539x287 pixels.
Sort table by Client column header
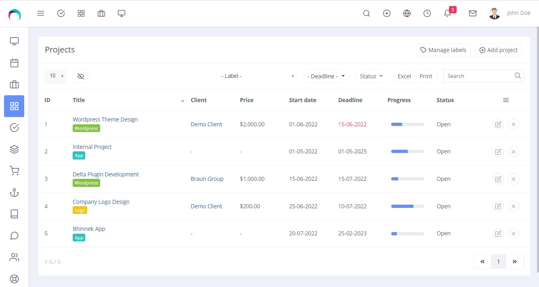point(199,100)
